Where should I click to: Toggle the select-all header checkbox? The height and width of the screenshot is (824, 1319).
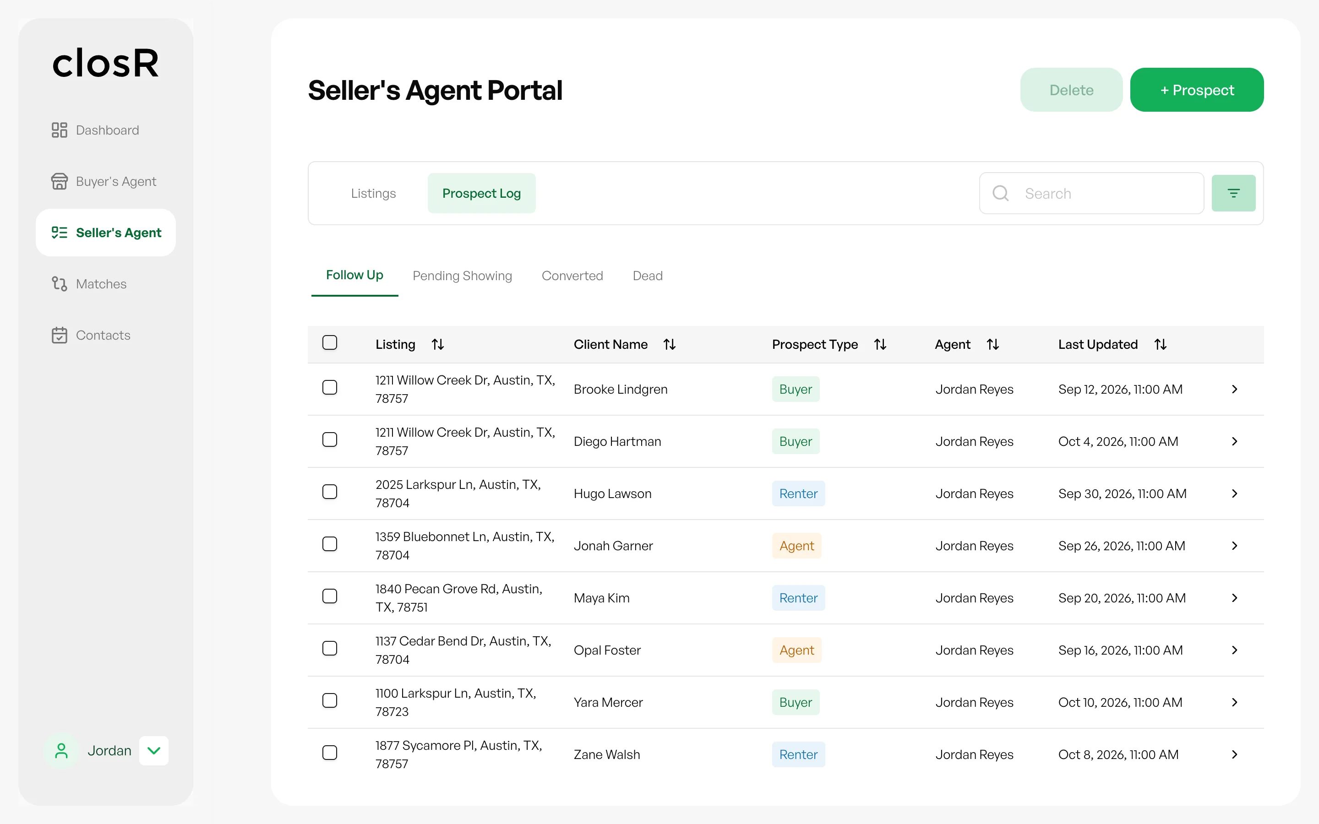click(330, 343)
